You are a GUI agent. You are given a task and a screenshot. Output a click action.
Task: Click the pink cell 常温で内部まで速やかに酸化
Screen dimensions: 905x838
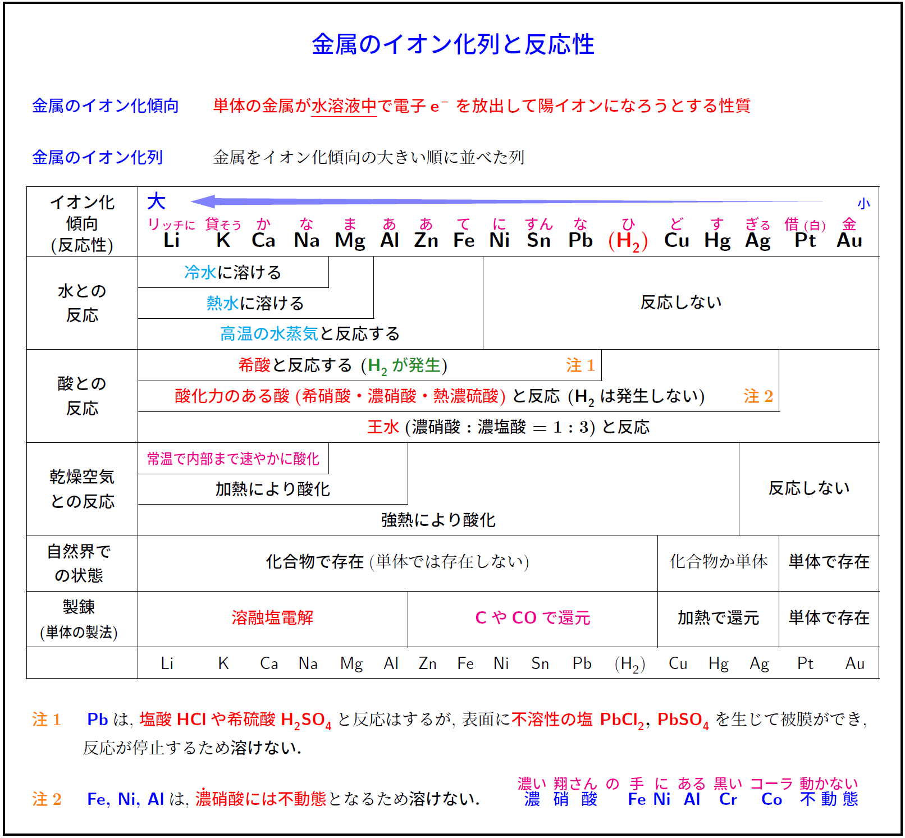tap(233, 459)
